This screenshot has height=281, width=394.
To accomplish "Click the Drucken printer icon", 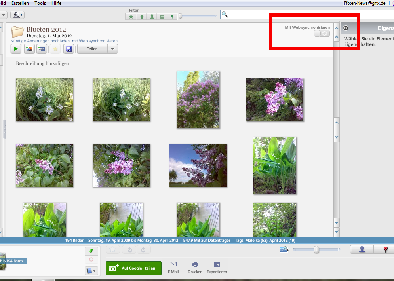I will [195, 264].
